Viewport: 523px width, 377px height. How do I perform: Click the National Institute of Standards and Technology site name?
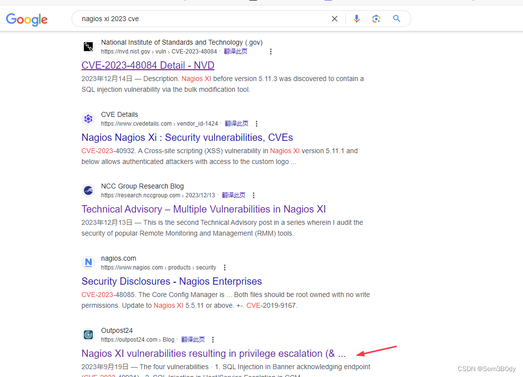click(x=182, y=42)
